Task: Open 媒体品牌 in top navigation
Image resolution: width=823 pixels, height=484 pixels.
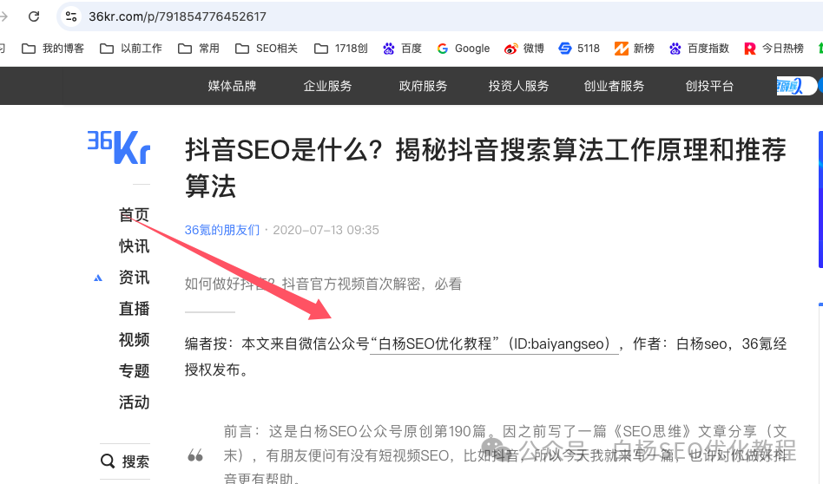Action: click(232, 86)
